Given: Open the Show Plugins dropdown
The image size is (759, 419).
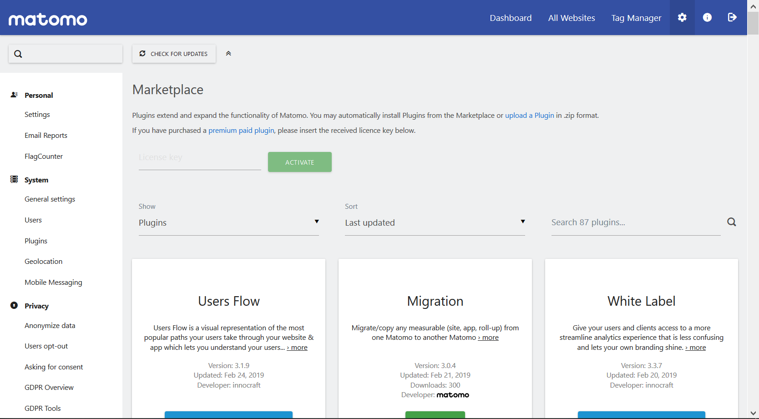Looking at the screenshot, I should click(x=228, y=222).
